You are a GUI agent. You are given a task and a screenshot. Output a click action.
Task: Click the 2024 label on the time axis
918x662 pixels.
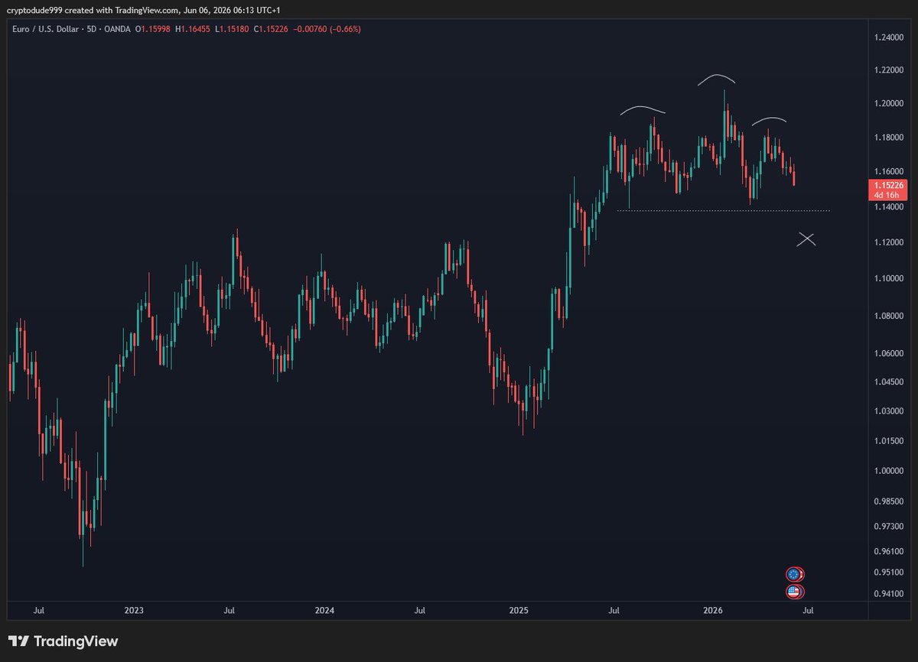click(x=324, y=611)
